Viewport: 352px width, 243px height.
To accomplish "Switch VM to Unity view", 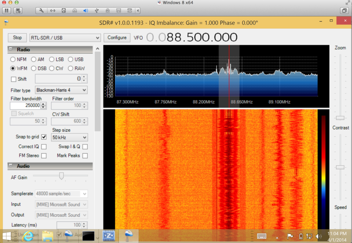I will (344, 11).
